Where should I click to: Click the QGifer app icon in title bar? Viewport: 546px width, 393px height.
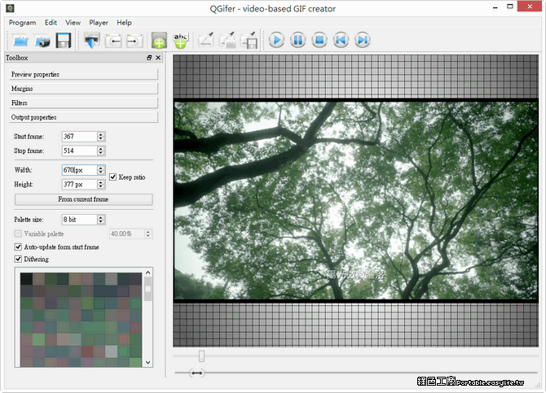tap(10, 7)
